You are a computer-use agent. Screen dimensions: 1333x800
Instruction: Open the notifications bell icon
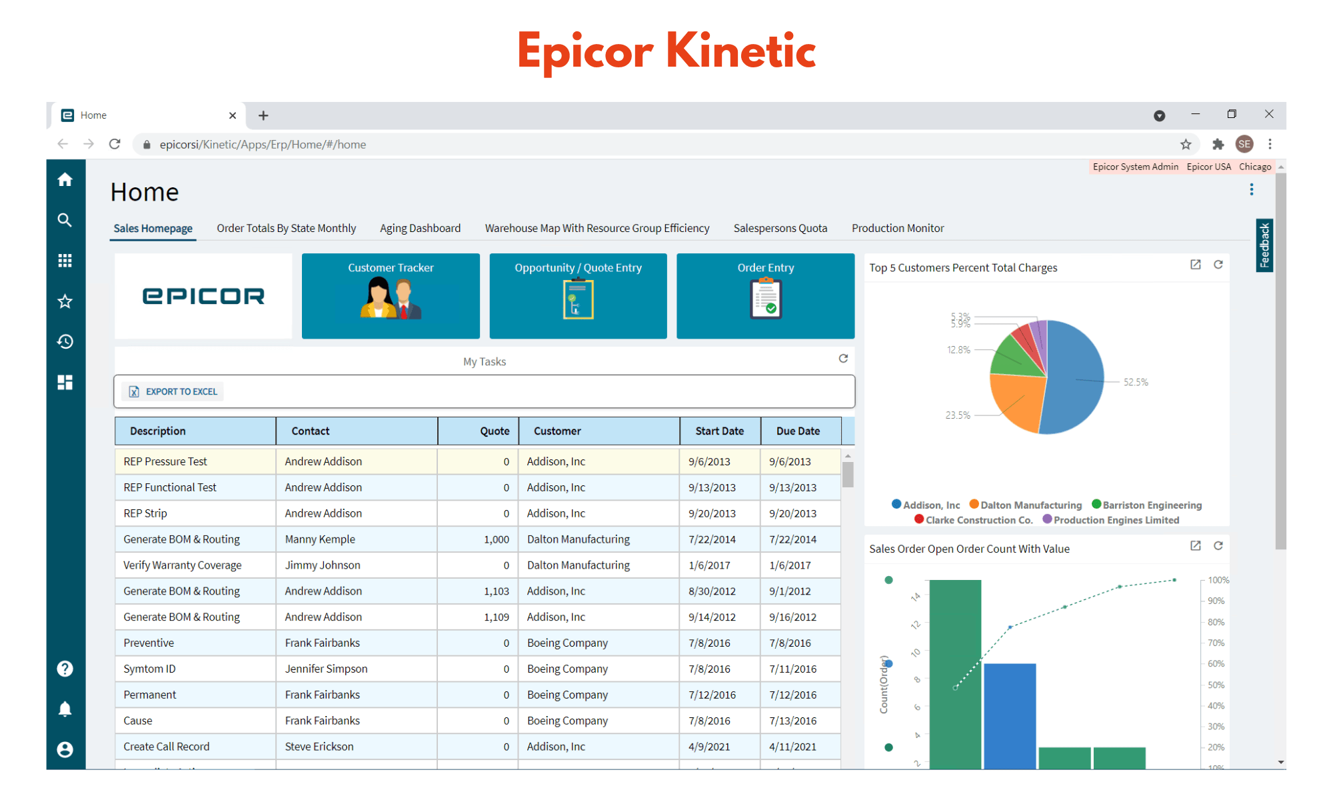pos(65,709)
